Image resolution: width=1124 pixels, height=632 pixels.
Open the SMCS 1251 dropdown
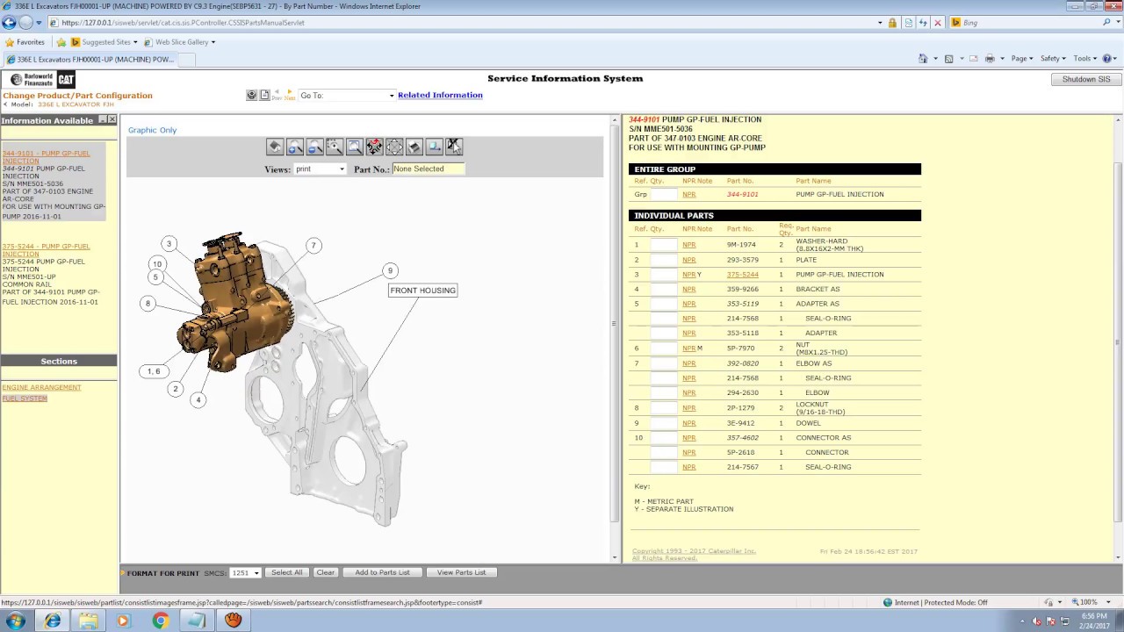[x=245, y=573]
